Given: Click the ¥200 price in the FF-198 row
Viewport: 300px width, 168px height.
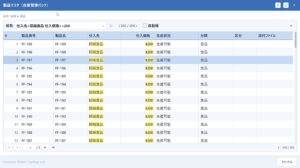Looking at the screenshot, I should pos(149,52).
